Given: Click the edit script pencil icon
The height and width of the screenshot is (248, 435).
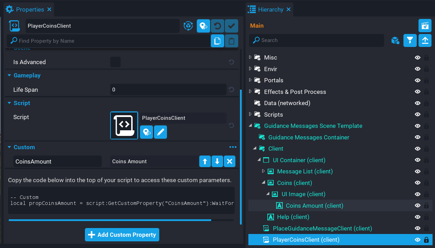Looking at the screenshot, I should pos(160,132).
